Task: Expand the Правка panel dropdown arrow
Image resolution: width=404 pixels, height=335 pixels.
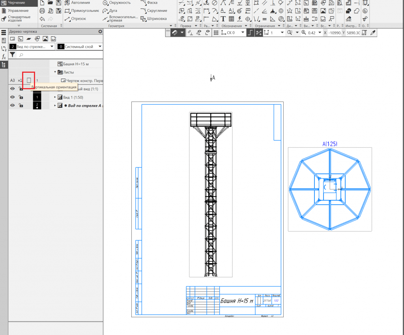Action: tap(196, 26)
